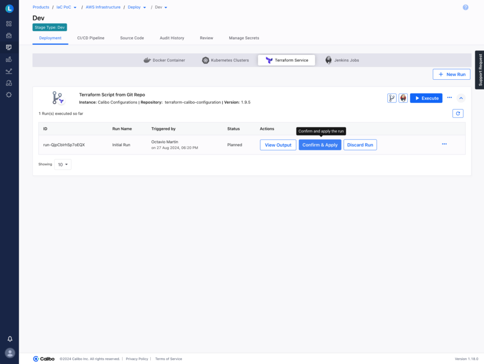Viewport: 484px width, 364px height.
Task: Open the user profile avatar at bottom-left
Action: [x=9, y=353]
